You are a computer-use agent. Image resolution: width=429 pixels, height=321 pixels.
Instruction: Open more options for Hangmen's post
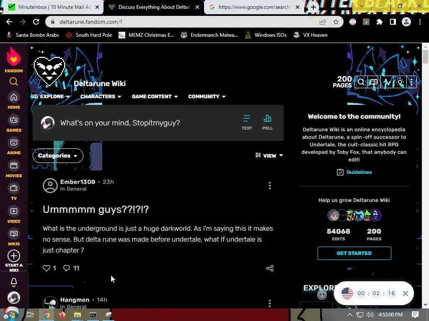click(x=270, y=303)
